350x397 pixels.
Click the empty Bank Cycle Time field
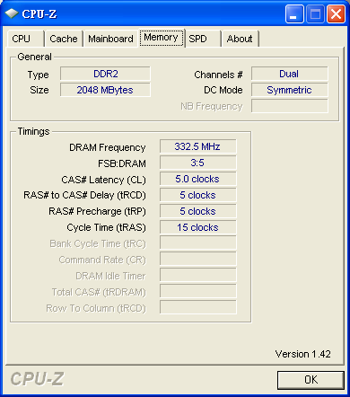197,243
